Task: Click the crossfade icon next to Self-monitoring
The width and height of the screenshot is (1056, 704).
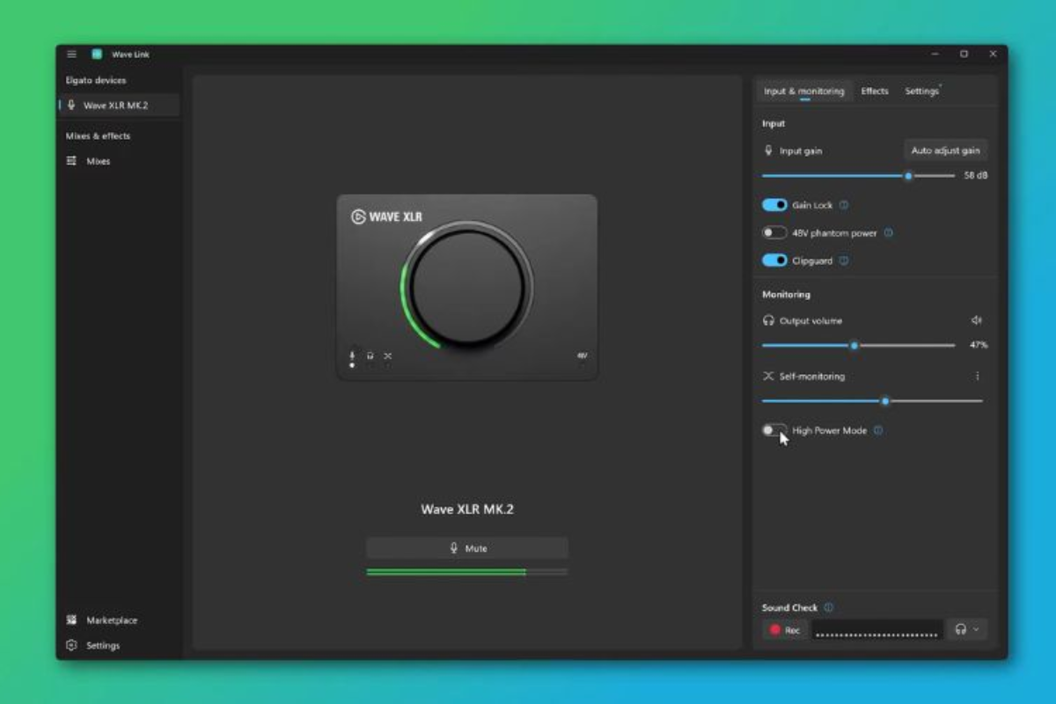Action: pyautogui.click(x=768, y=376)
